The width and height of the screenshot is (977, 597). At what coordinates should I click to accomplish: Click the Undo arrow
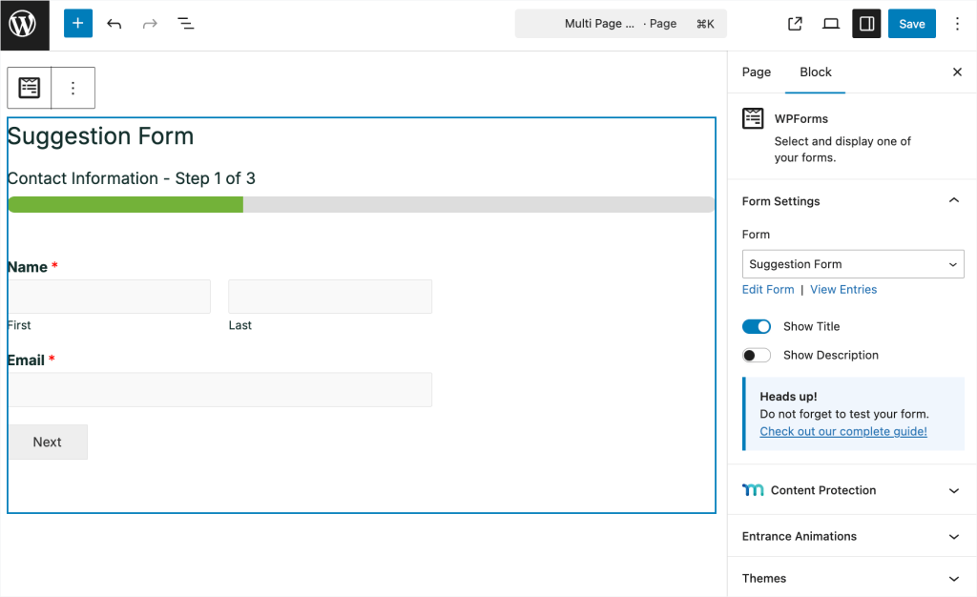click(x=114, y=23)
